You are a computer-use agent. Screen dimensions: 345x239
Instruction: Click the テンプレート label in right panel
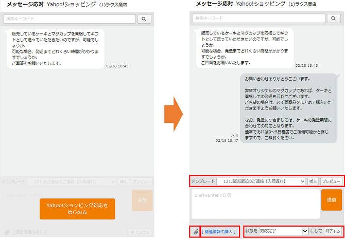tap(203, 181)
